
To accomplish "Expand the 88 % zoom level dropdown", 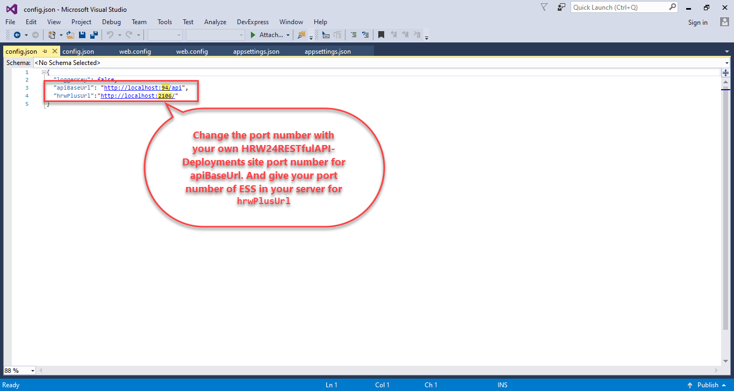I will 33,371.
